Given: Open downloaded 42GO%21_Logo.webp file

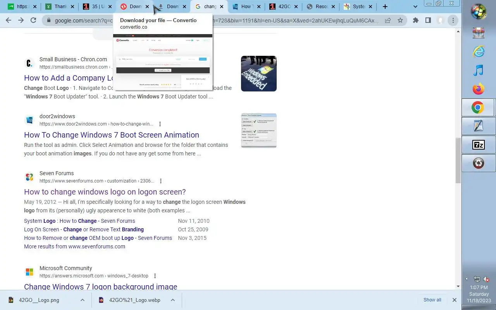Looking at the screenshot, I should 134,300.
